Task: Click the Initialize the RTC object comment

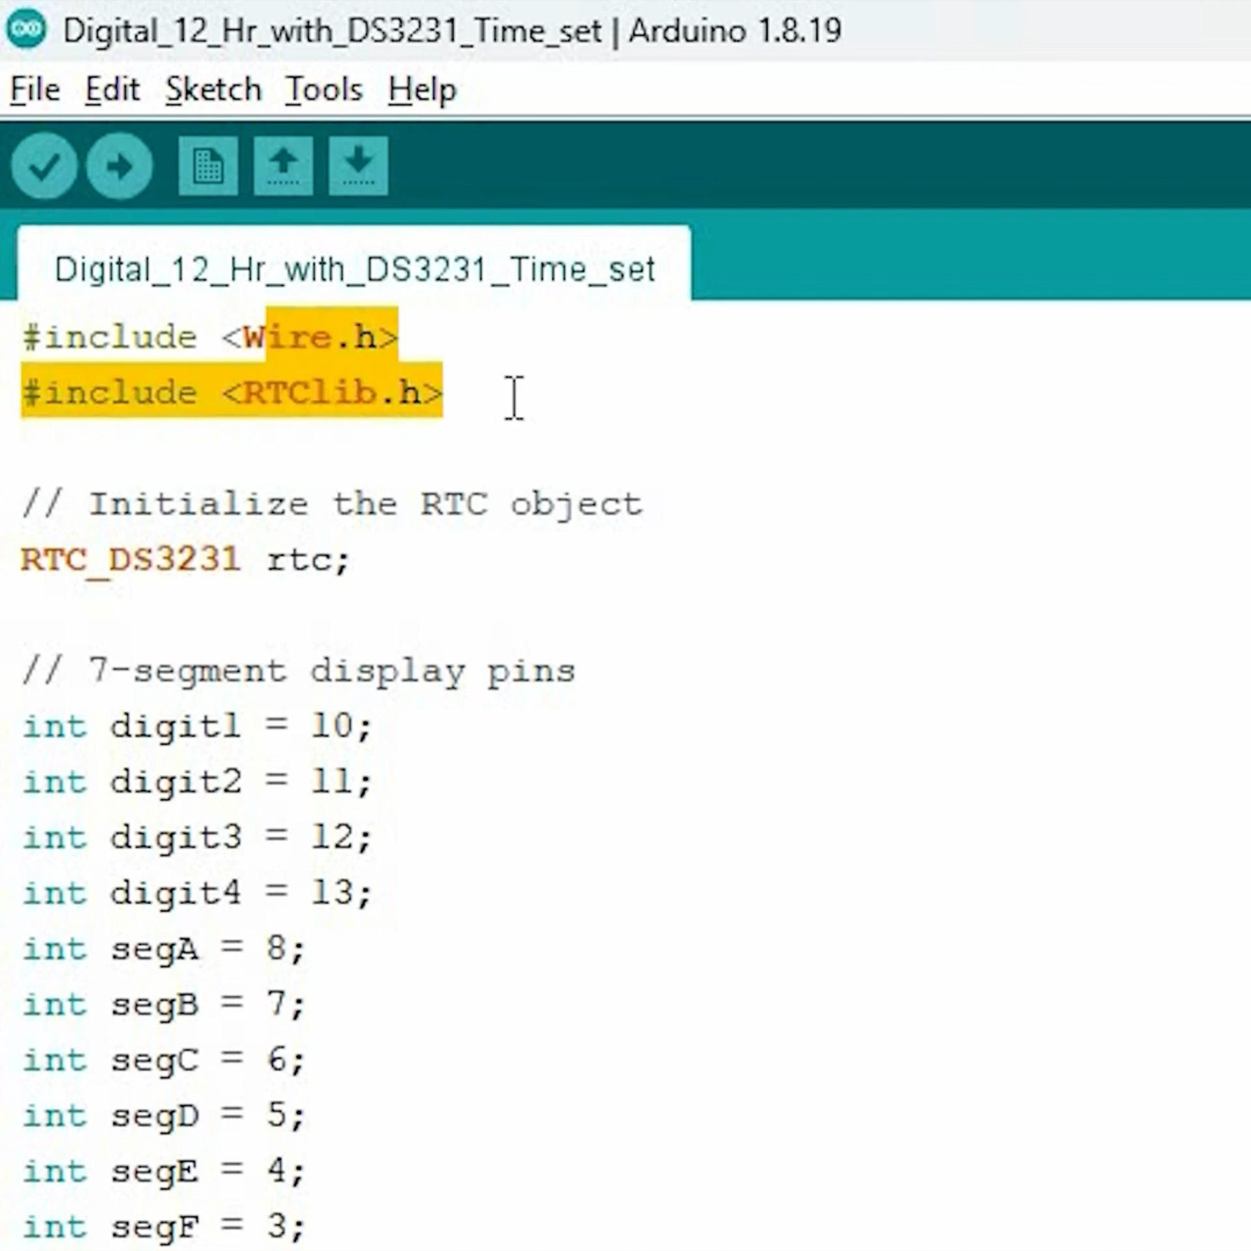Action: [331, 502]
